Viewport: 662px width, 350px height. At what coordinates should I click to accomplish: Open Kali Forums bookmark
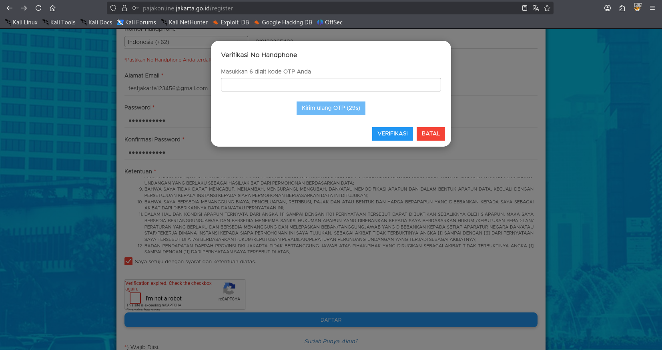[136, 22]
